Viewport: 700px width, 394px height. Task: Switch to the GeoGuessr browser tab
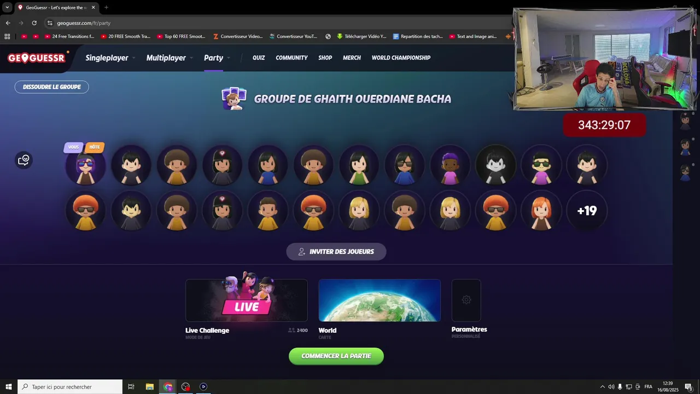click(x=56, y=8)
